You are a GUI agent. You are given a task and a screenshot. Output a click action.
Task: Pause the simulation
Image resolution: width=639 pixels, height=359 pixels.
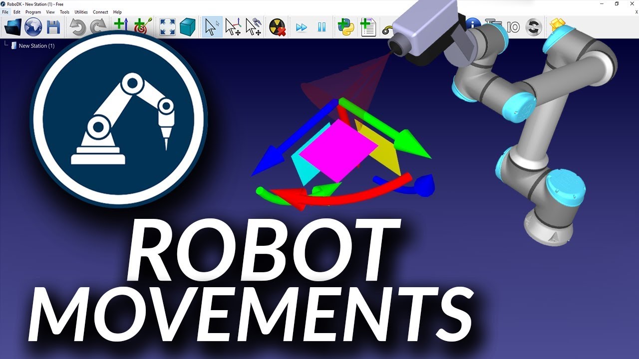point(322,27)
